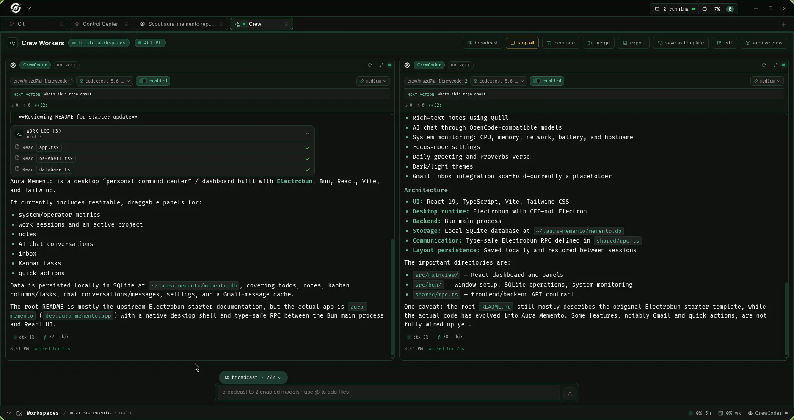The width and height of the screenshot is (794, 420).
Task: Focus the broadcast message input field
Action: click(389, 392)
